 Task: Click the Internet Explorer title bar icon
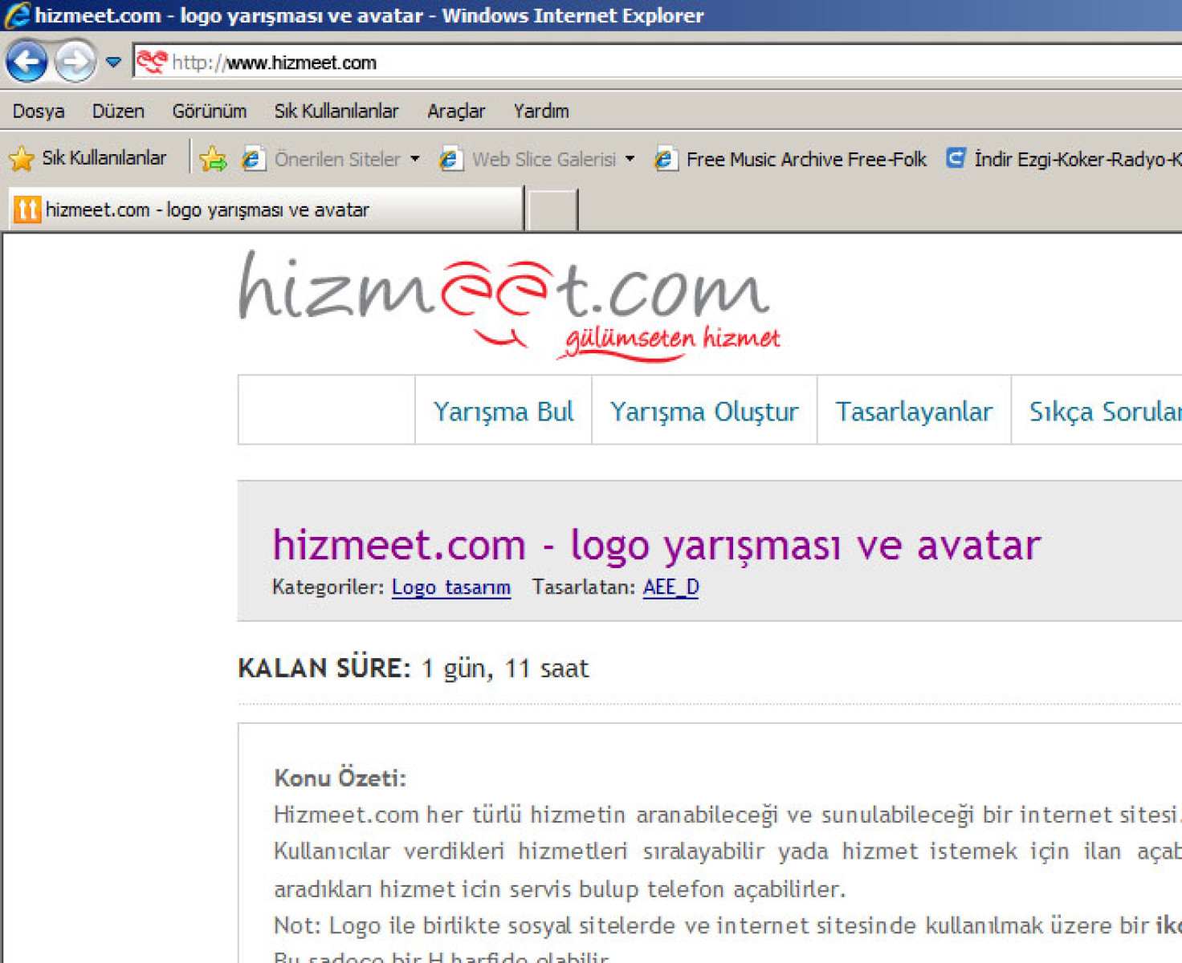point(17,15)
